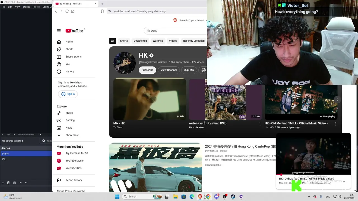
Task: Select the All filter chip
Action: [x=112, y=41]
